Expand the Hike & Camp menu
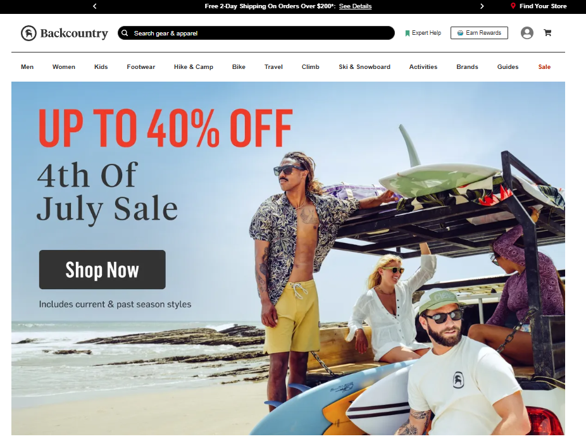 pyautogui.click(x=194, y=67)
